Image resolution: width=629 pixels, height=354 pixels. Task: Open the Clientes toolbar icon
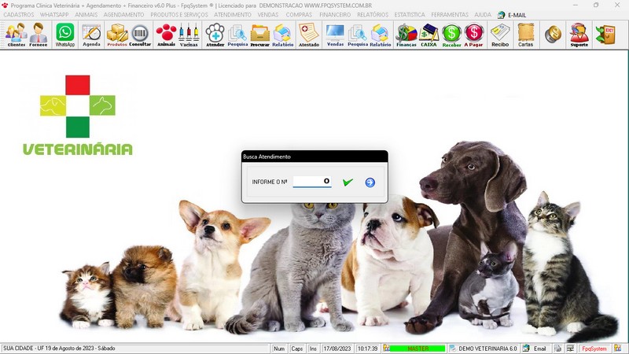16,35
